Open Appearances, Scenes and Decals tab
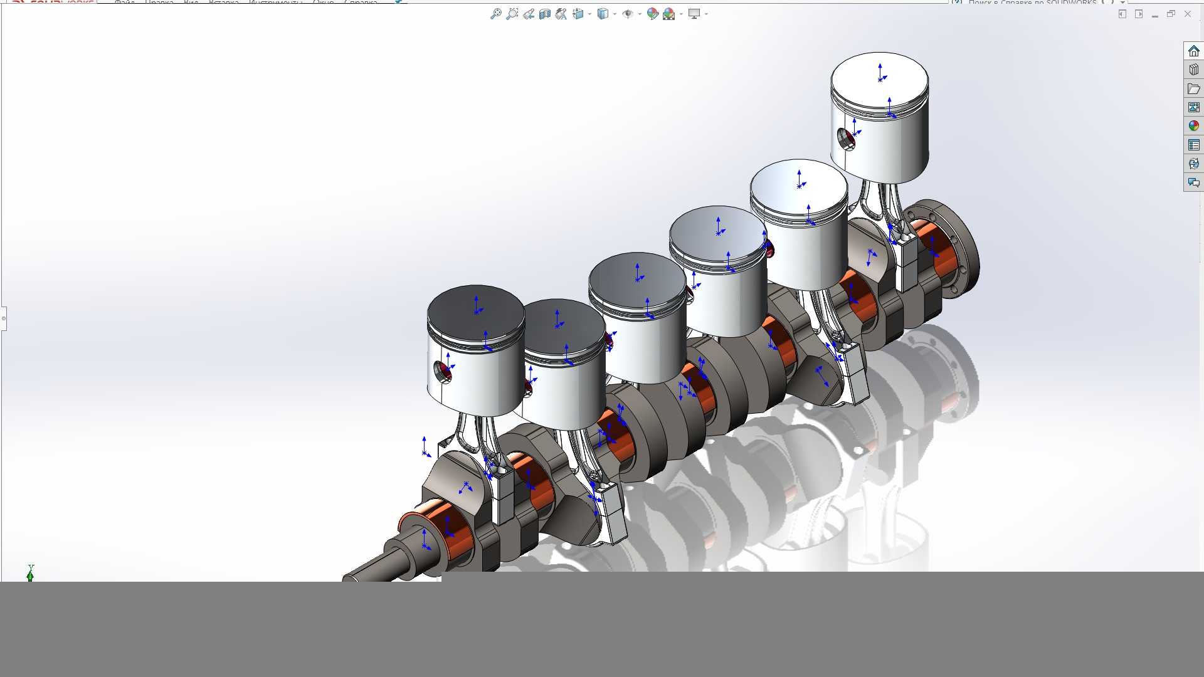1204x677 pixels. tap(1193, 126)
